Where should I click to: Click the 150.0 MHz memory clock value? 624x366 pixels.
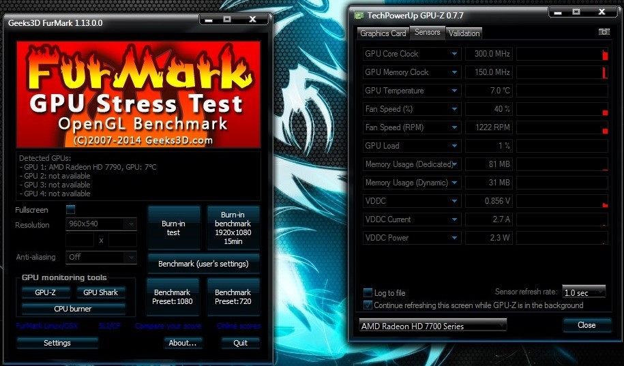488,72
